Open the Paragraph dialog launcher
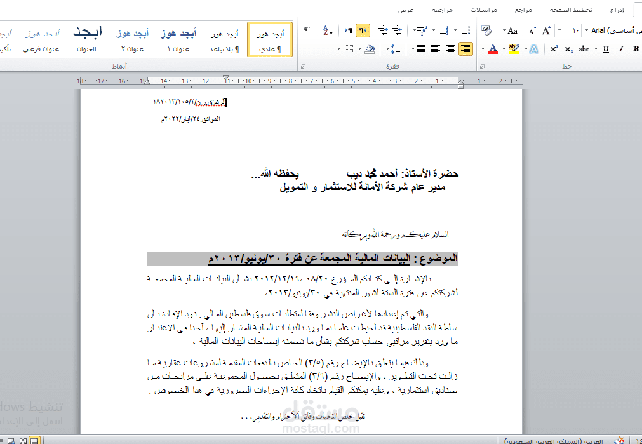This screenshot has height=444, width=642. tap(304, 66)
